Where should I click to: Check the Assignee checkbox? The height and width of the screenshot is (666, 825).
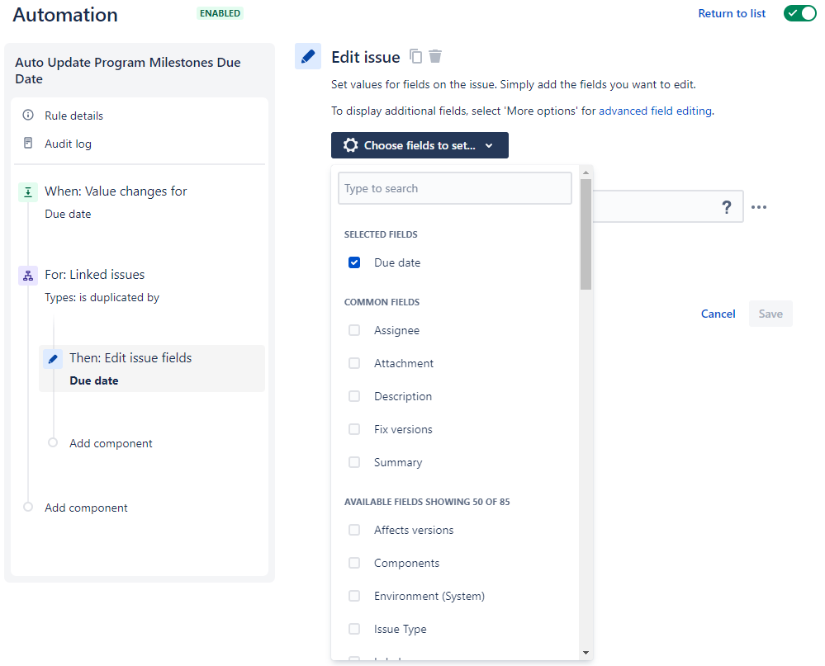(x=354, y=330)
